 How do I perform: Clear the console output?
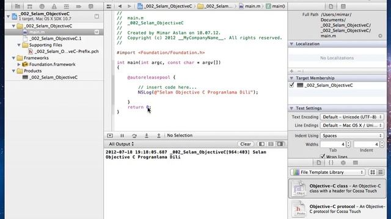(x=246, y=144)
